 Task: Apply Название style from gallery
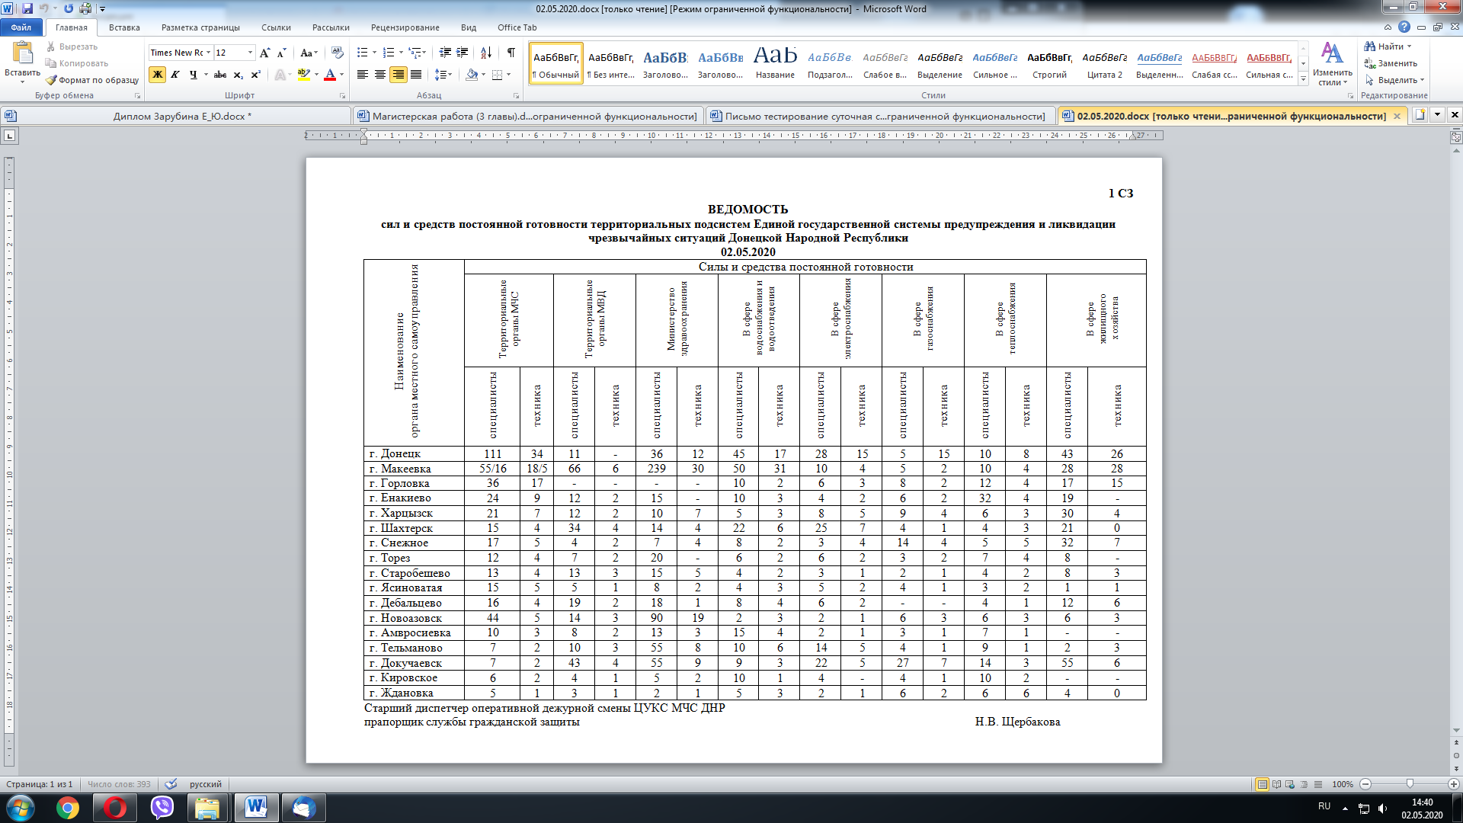(775, 63)
